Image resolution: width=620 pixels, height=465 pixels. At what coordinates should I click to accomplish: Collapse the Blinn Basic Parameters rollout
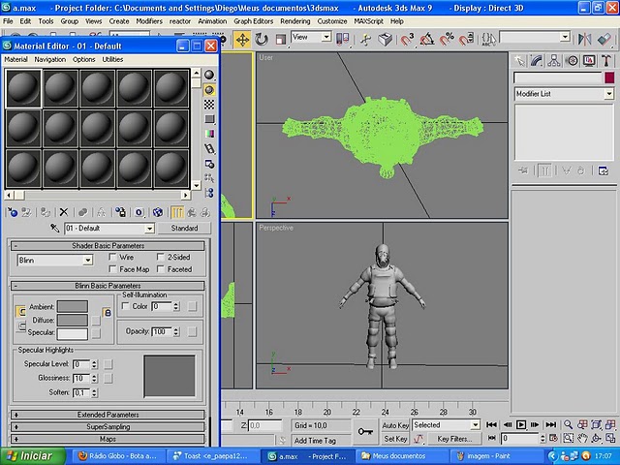click(108, 286)
